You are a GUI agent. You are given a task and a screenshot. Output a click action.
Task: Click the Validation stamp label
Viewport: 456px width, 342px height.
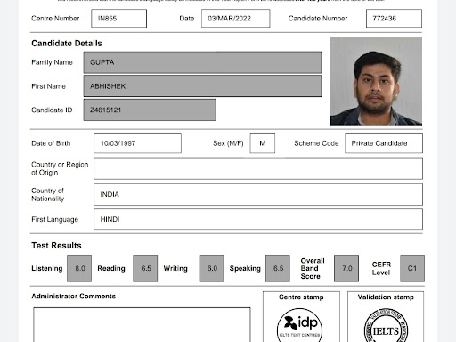tap(386, 297)
